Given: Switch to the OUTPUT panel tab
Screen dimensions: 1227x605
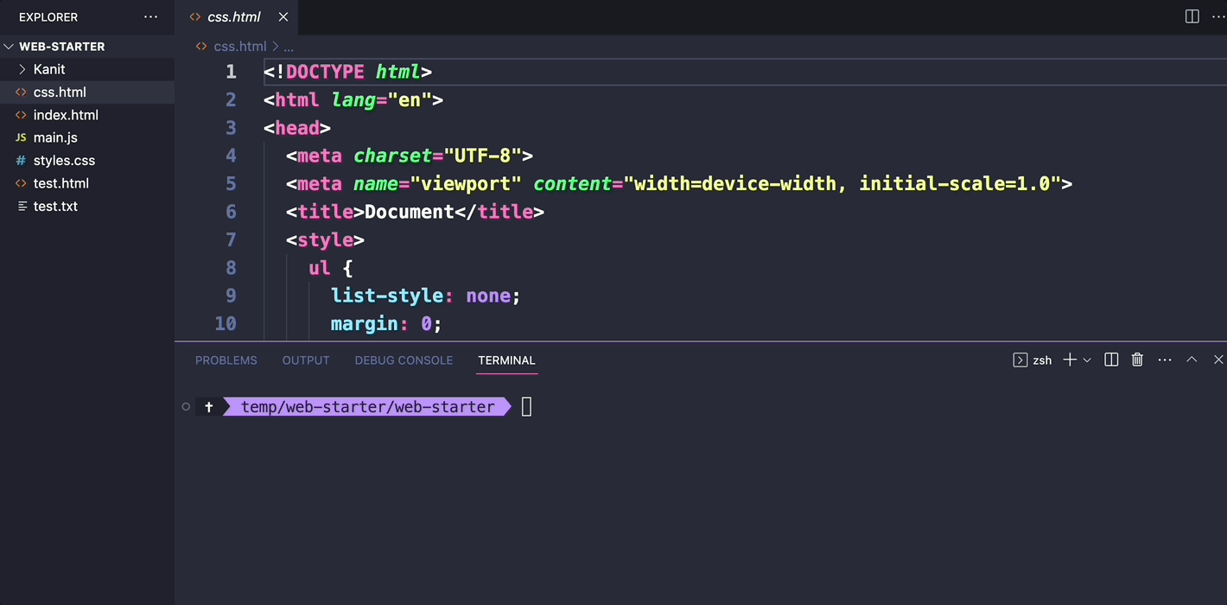Looking at the screenshot, I should pyautogui.click(x=306, y=360).
